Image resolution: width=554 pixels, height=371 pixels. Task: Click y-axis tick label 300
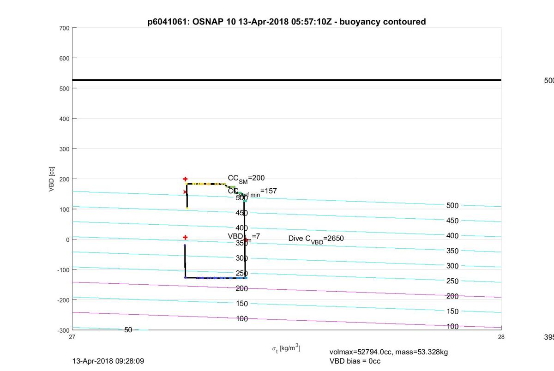pos(64,149)
